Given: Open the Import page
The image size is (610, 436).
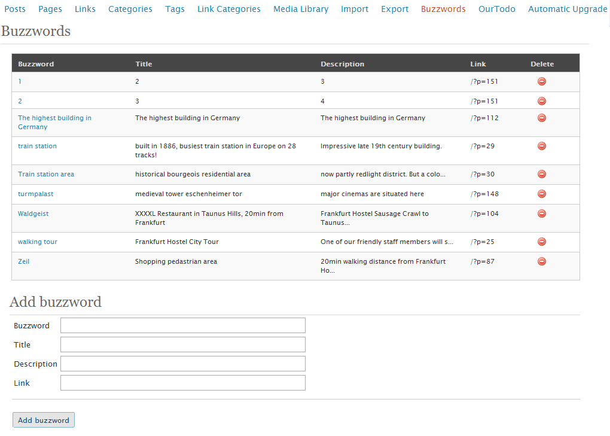Looking at the screenshot, I should point(355,9).
